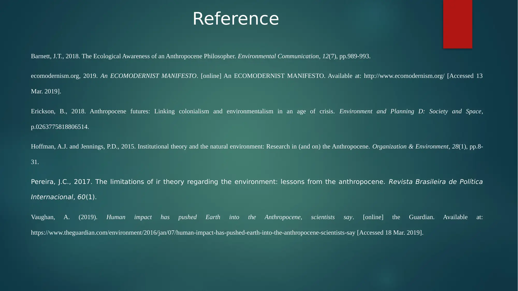Click the Organization and Environment journal title
This screenshot has width=518, height=291.
pyautogui.click(x=410, y=146)
